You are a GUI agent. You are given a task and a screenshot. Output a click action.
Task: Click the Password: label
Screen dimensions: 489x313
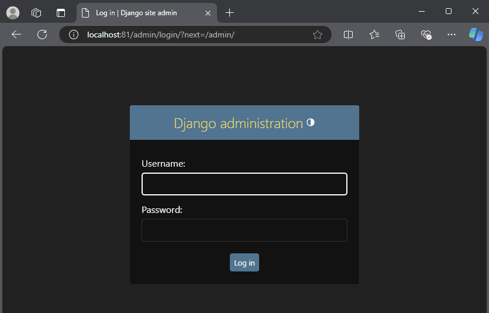162,209
